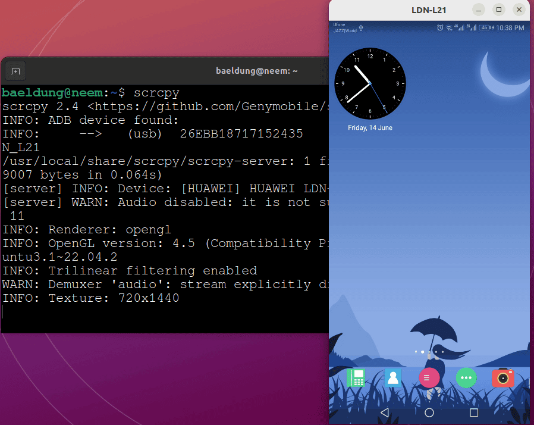Click the 'INFO: Trilinear filtering enabled' line
This screenshot has height=425, width=534.
(130, 271)
